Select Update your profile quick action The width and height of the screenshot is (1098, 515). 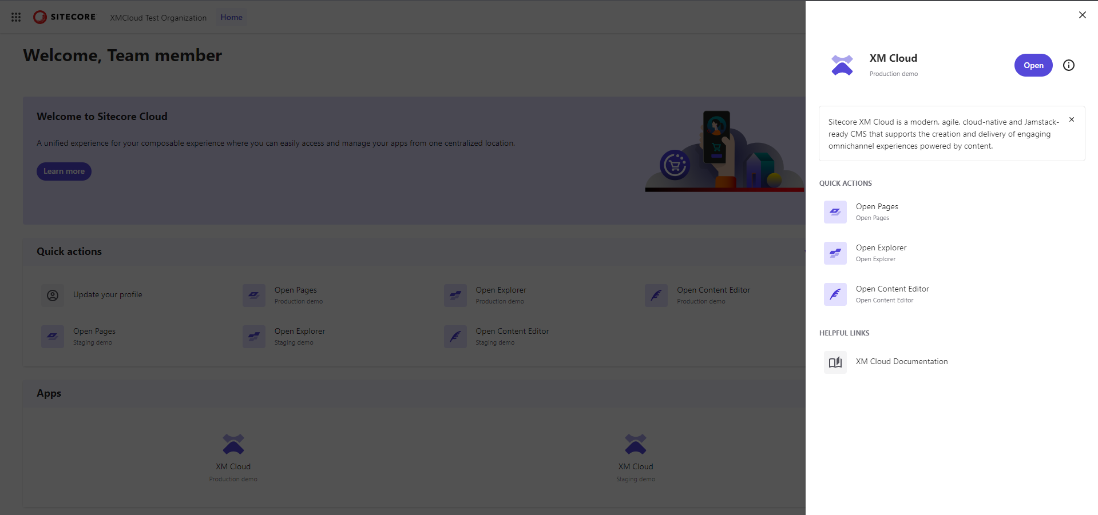tap(108, 295)
